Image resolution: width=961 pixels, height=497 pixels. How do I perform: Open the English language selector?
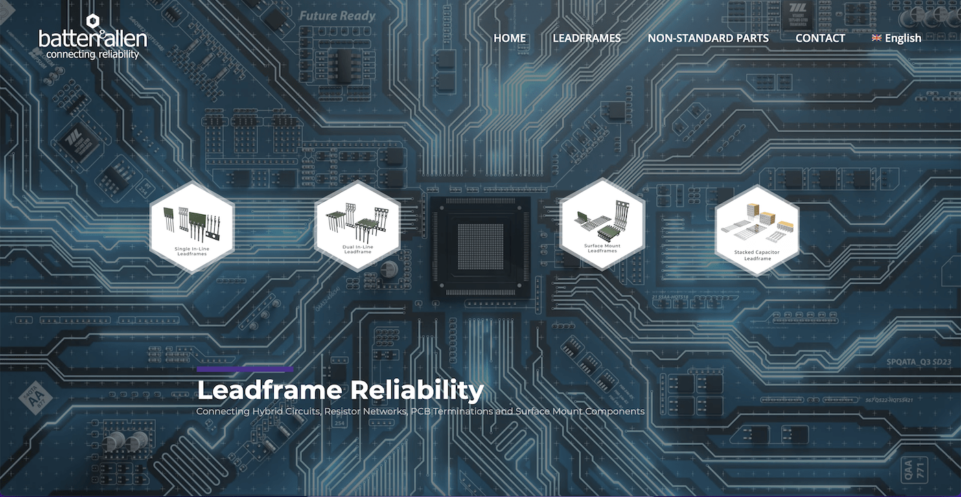[896, 38]
